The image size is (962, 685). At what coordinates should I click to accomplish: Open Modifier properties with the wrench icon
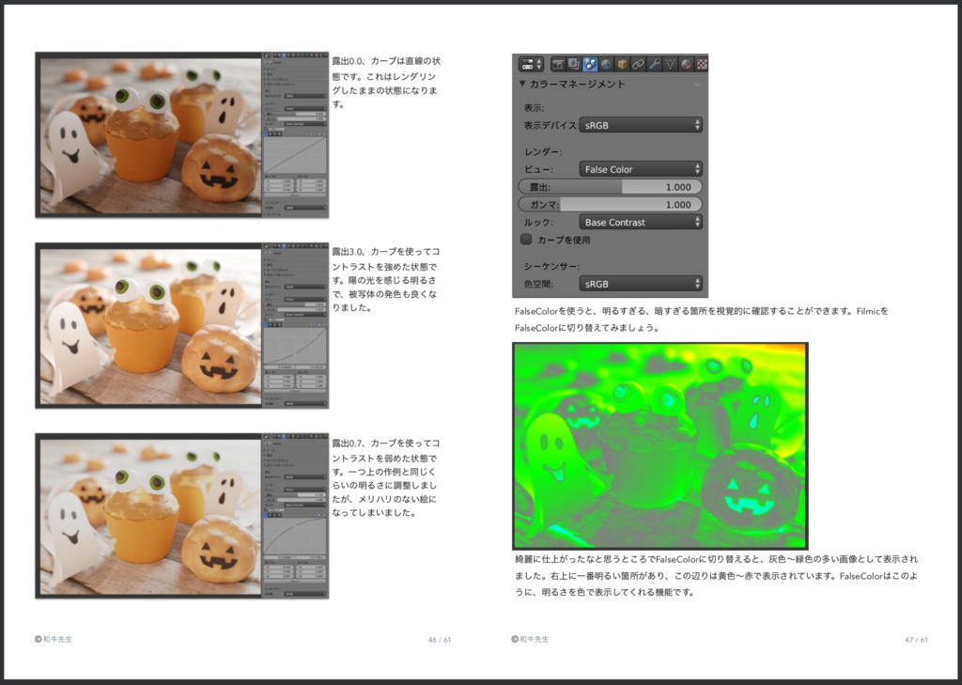[x=655, y=64]
